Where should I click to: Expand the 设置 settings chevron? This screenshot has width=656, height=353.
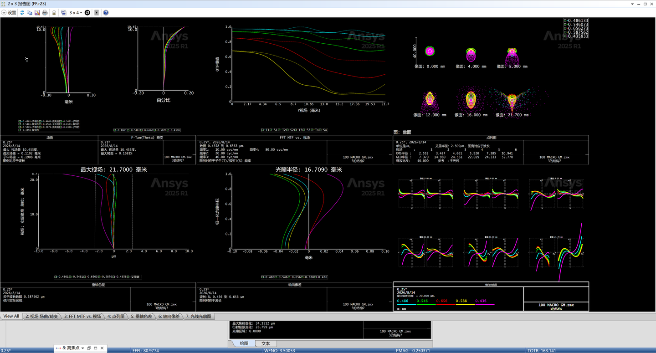[4, 13]
